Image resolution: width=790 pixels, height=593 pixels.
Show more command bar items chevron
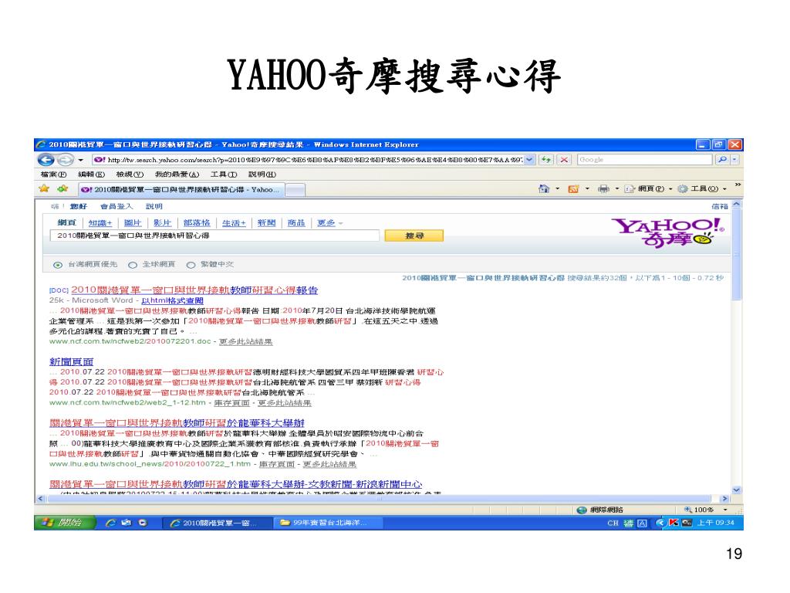pos(738,185)
